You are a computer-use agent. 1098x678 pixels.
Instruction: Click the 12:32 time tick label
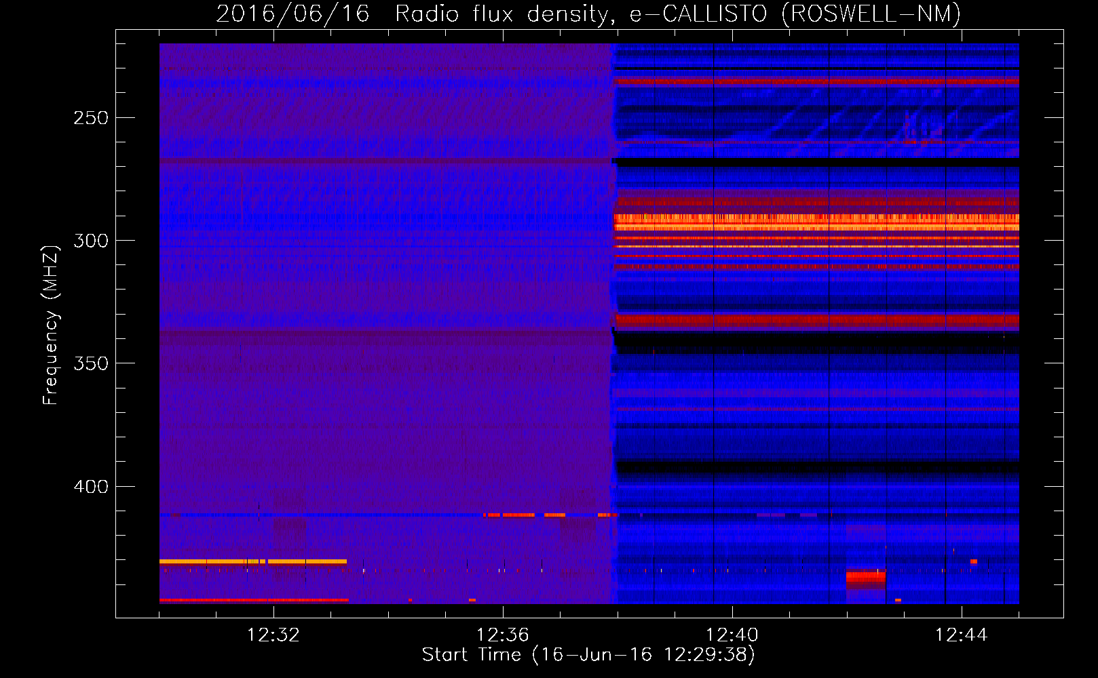click(x=273, y=635)
